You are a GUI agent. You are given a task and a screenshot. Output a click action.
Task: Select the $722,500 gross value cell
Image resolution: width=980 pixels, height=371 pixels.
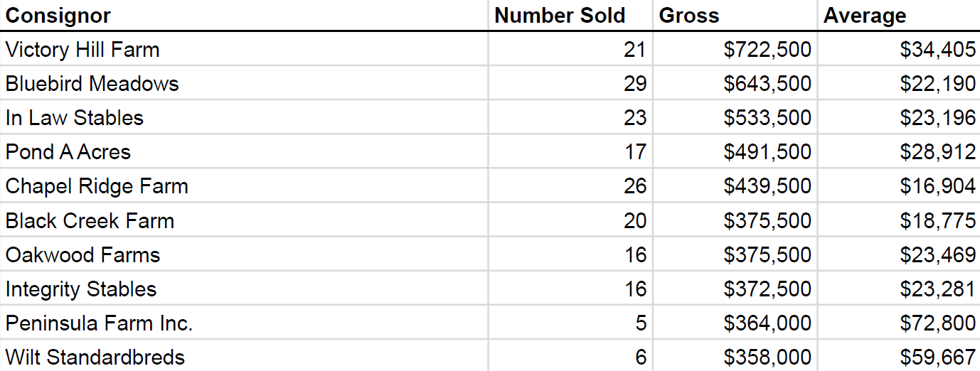coord(735,49)
